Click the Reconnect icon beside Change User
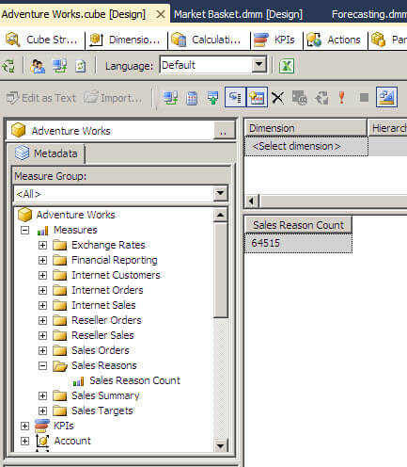 tap(59, 66)
